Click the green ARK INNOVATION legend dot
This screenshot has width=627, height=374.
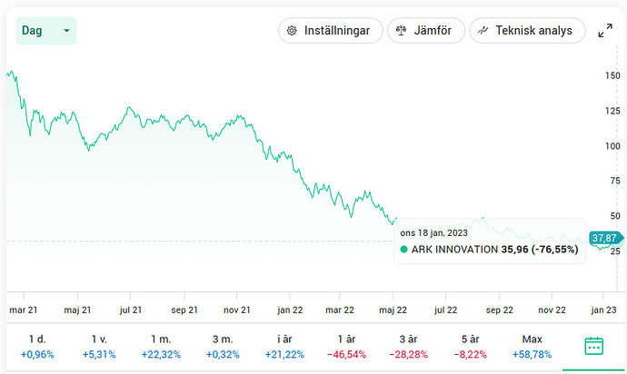[x=403, y=249]
